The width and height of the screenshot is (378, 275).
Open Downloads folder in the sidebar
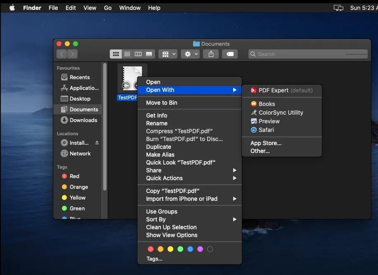click(x=83, y=120)
